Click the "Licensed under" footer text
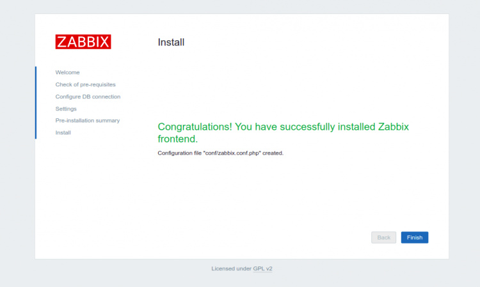480x287 pixels. point(231,269)
